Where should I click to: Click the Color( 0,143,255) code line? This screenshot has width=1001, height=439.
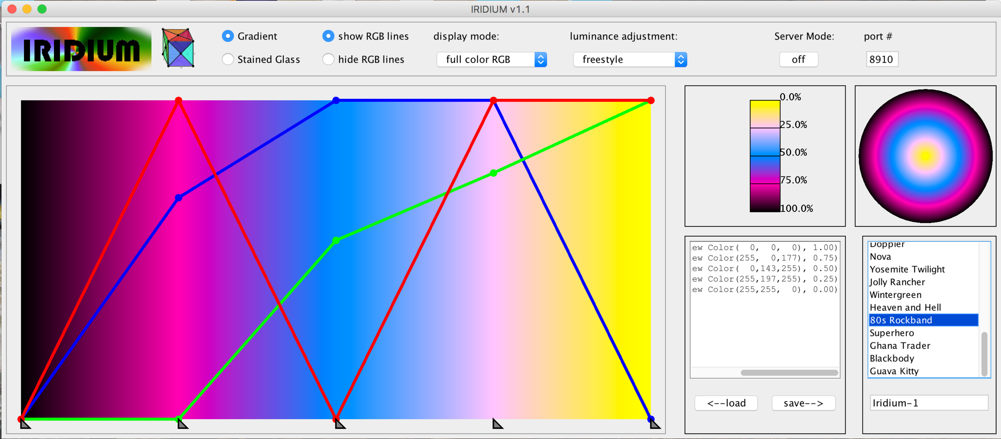click(765, 268)
